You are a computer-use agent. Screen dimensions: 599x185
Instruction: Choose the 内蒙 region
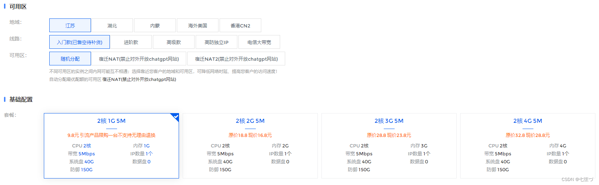pyautogui.click(x=155, y=25)
